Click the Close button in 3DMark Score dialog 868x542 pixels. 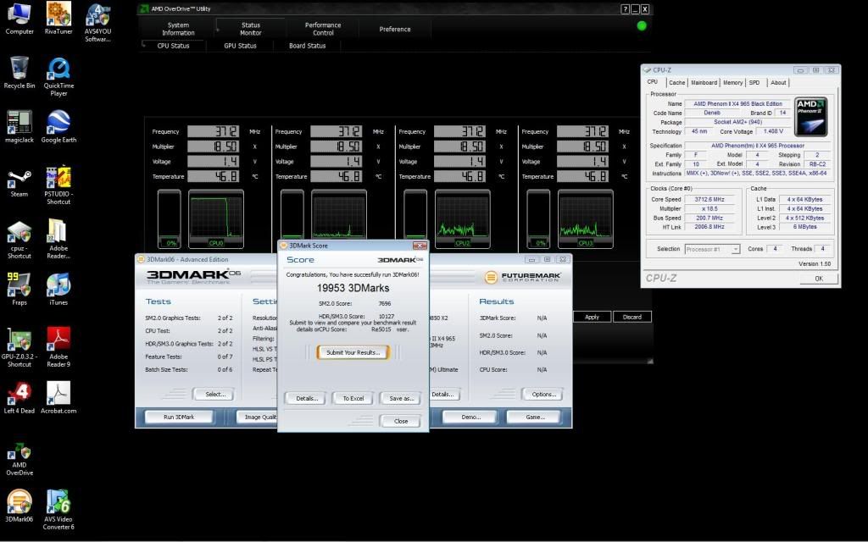click(401, 421)
